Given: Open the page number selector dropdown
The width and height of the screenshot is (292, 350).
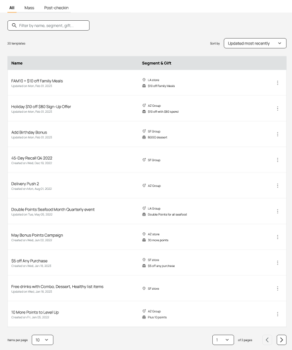Looking at the screenshot, I should [x=223, y=340].
